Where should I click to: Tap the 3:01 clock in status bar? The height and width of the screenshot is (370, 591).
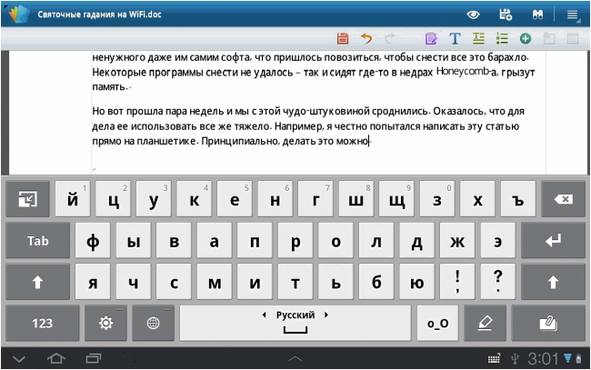(x=543, y=359)
